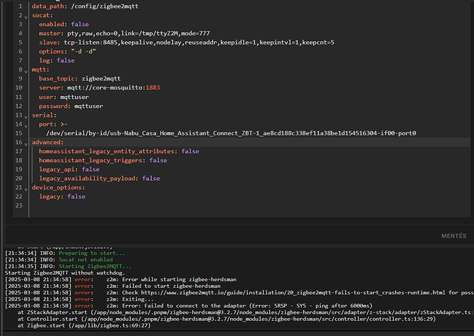
Task: Click the slave tcp-listen:8485 line
Action: click(186, 43)
